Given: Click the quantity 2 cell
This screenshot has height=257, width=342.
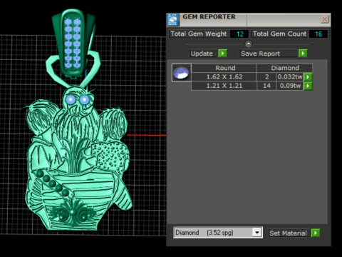Looking at the screenshot, I should 266,77.
